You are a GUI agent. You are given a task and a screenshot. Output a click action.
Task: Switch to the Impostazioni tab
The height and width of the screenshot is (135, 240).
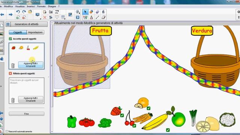coord(35,32)
